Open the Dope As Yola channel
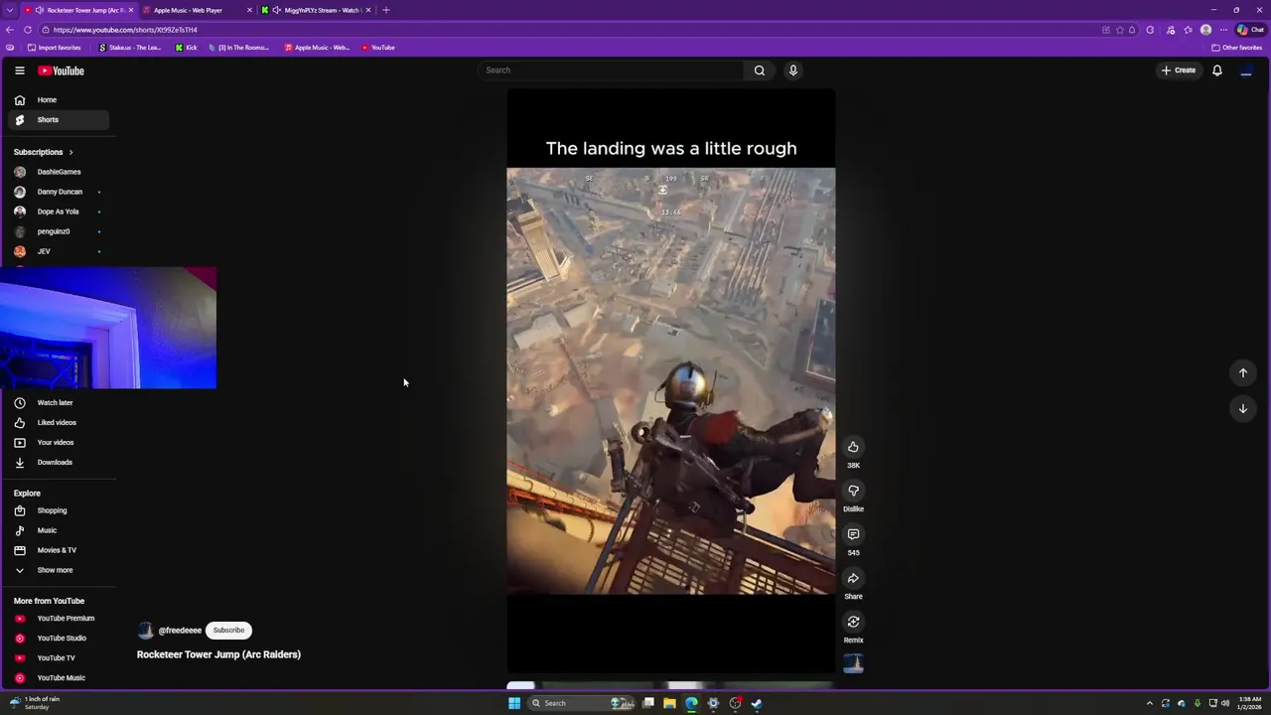Screen dimensions: 1271x715 [x=59, y=212]
